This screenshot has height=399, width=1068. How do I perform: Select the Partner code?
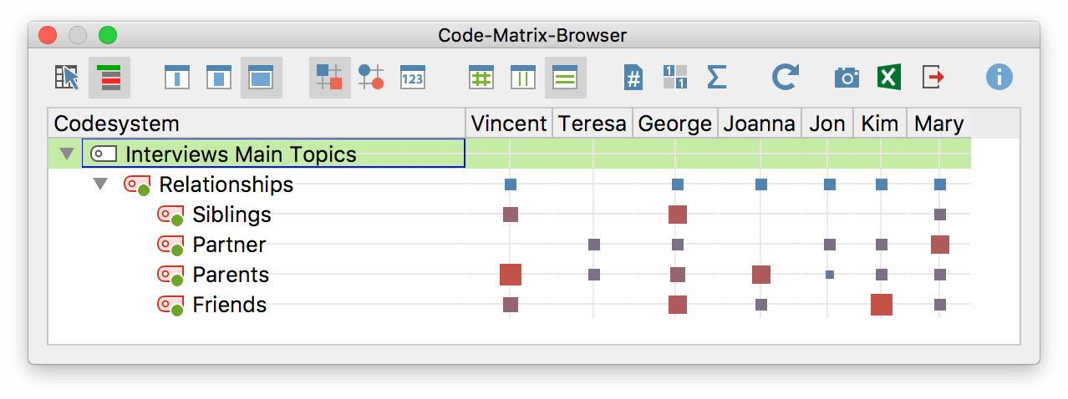coord(229,245)
